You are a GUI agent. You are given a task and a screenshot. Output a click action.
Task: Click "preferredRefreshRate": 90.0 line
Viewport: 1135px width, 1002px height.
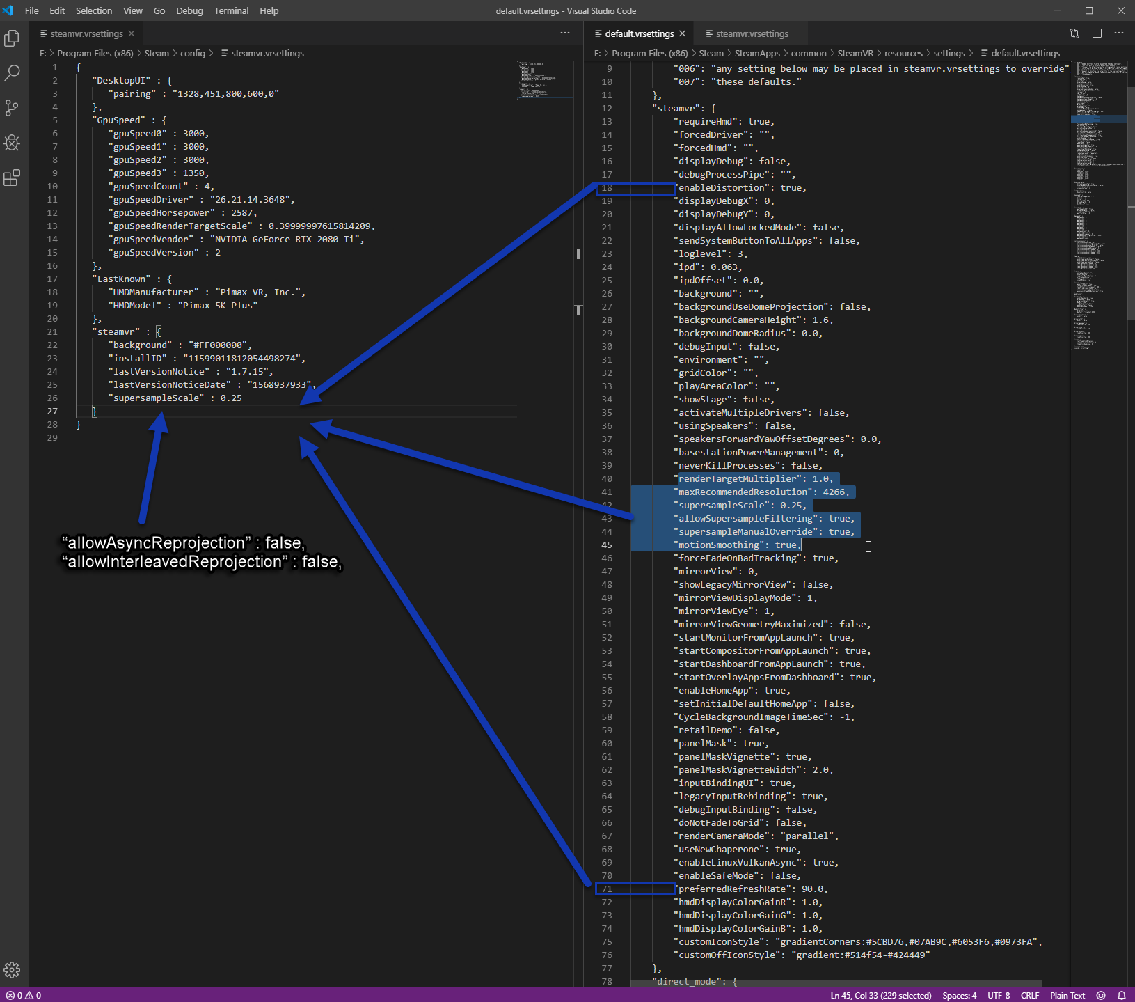(x=750, y=889)
